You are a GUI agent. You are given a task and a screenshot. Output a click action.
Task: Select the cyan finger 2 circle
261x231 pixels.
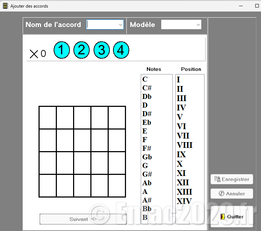tap(81, 50)
